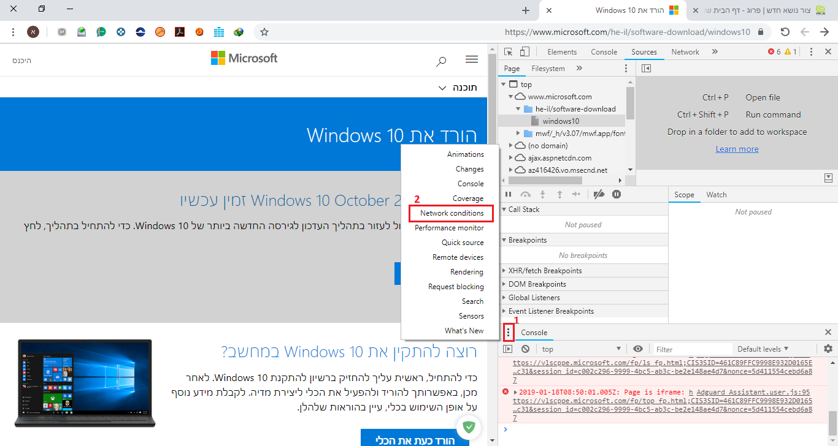Bookmark this page with the star
The height and width of the screenshot is (446, 838).
click(x=264, y=32)
